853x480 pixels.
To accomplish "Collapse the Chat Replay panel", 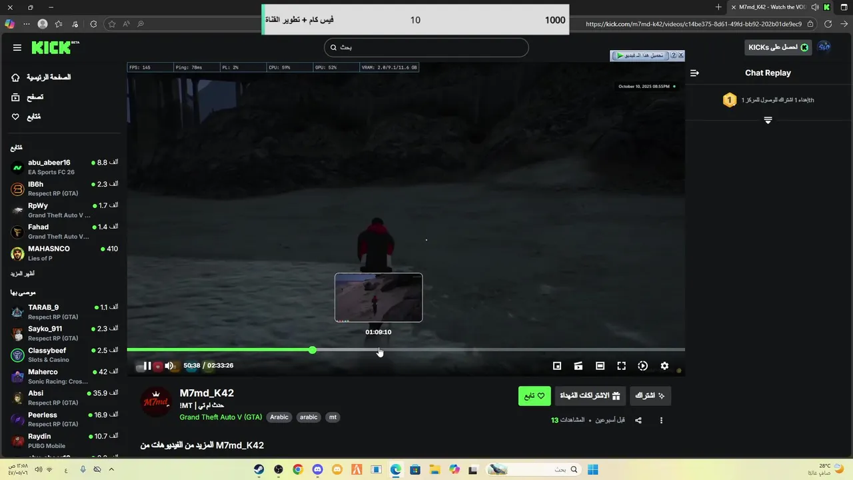I will [694, 73].
